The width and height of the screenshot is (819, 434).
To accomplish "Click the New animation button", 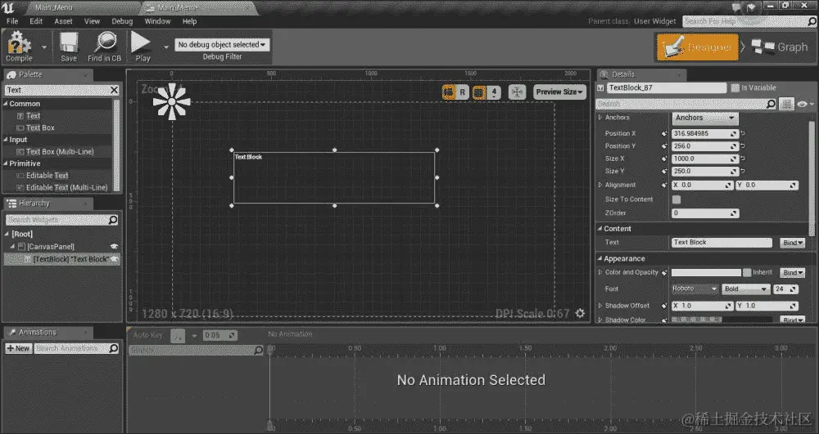I will point(19,348).
